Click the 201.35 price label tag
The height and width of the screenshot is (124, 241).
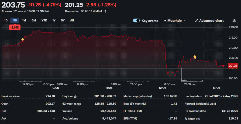[x=233, y=66]
